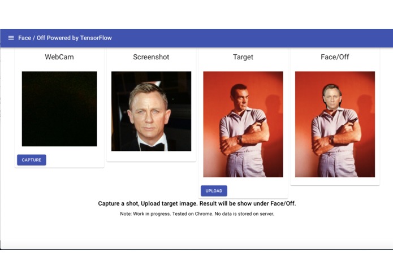Click the Face/Off panel heading

pyautogui.click(x=335, y=57)
